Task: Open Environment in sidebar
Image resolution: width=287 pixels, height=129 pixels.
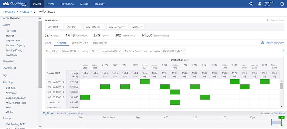Action: 9,68
